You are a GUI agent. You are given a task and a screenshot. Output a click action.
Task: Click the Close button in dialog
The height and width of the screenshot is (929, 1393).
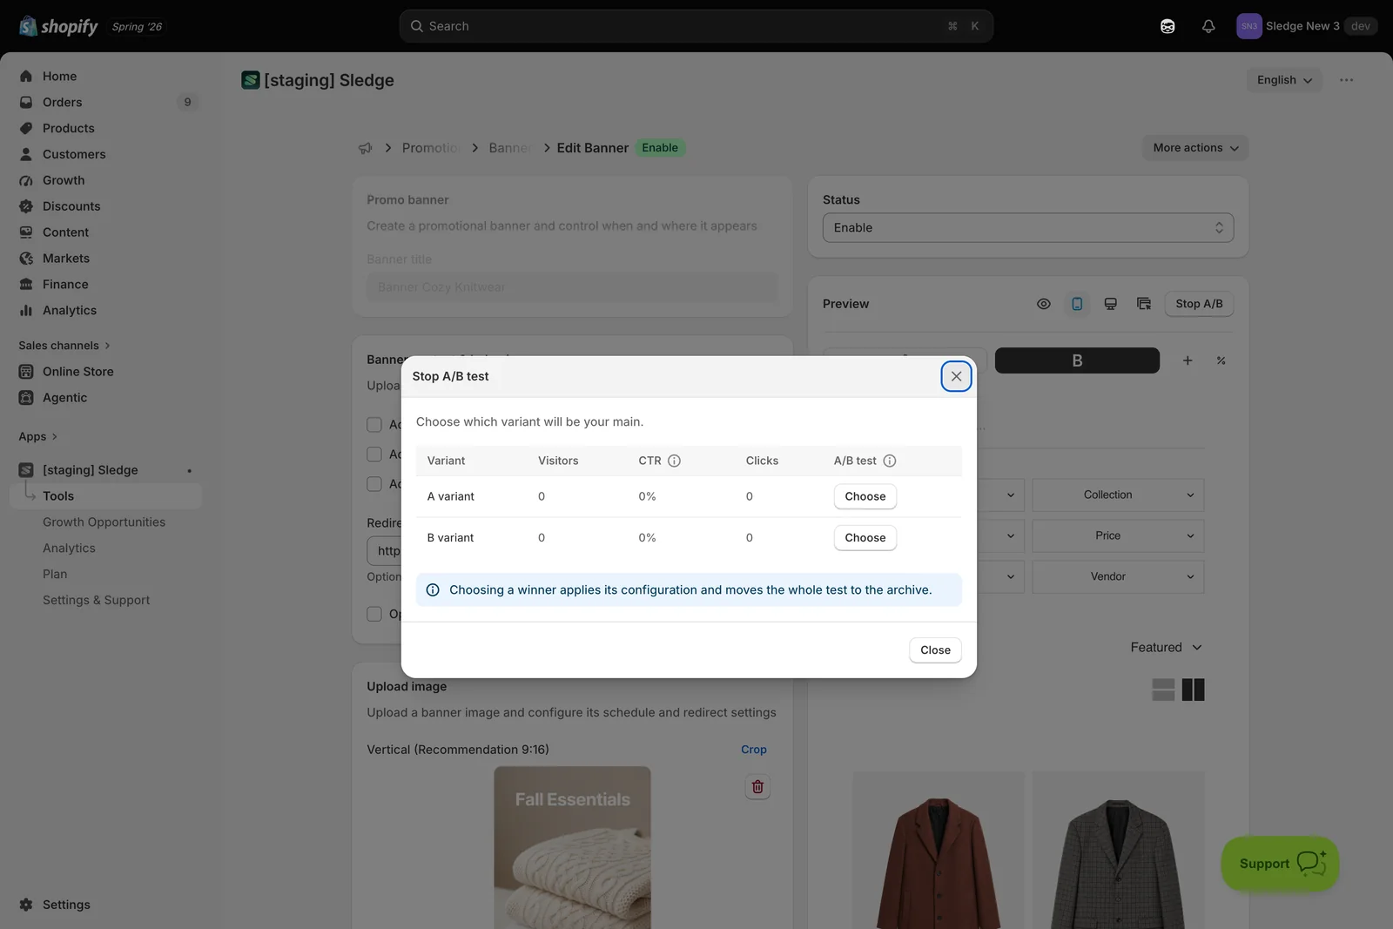[x=935, y=650]
